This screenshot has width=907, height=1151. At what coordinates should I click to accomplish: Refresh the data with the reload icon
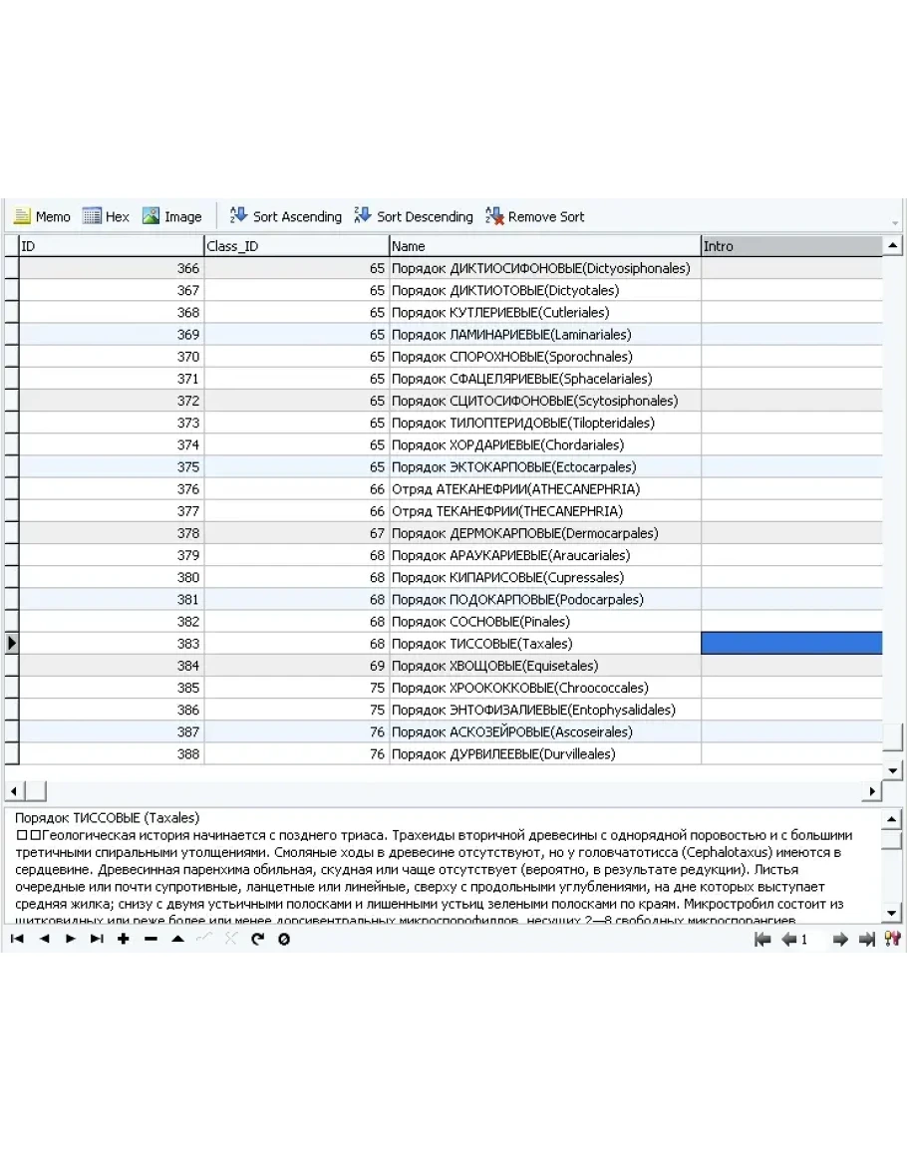click(x=257, y=939)
